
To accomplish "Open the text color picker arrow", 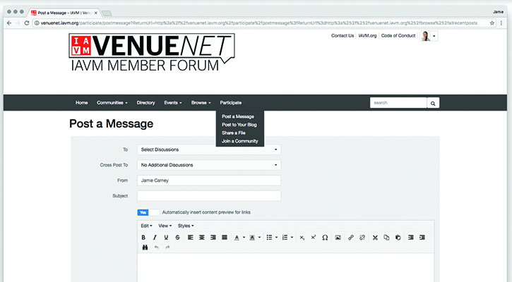I will (244, 238).
